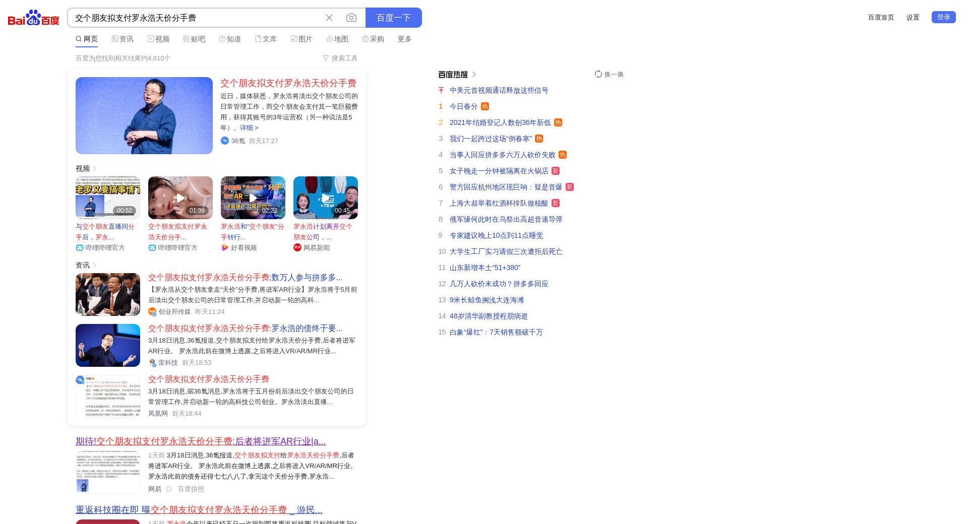
Task: Click the Baidu logo
Action: 33,18
